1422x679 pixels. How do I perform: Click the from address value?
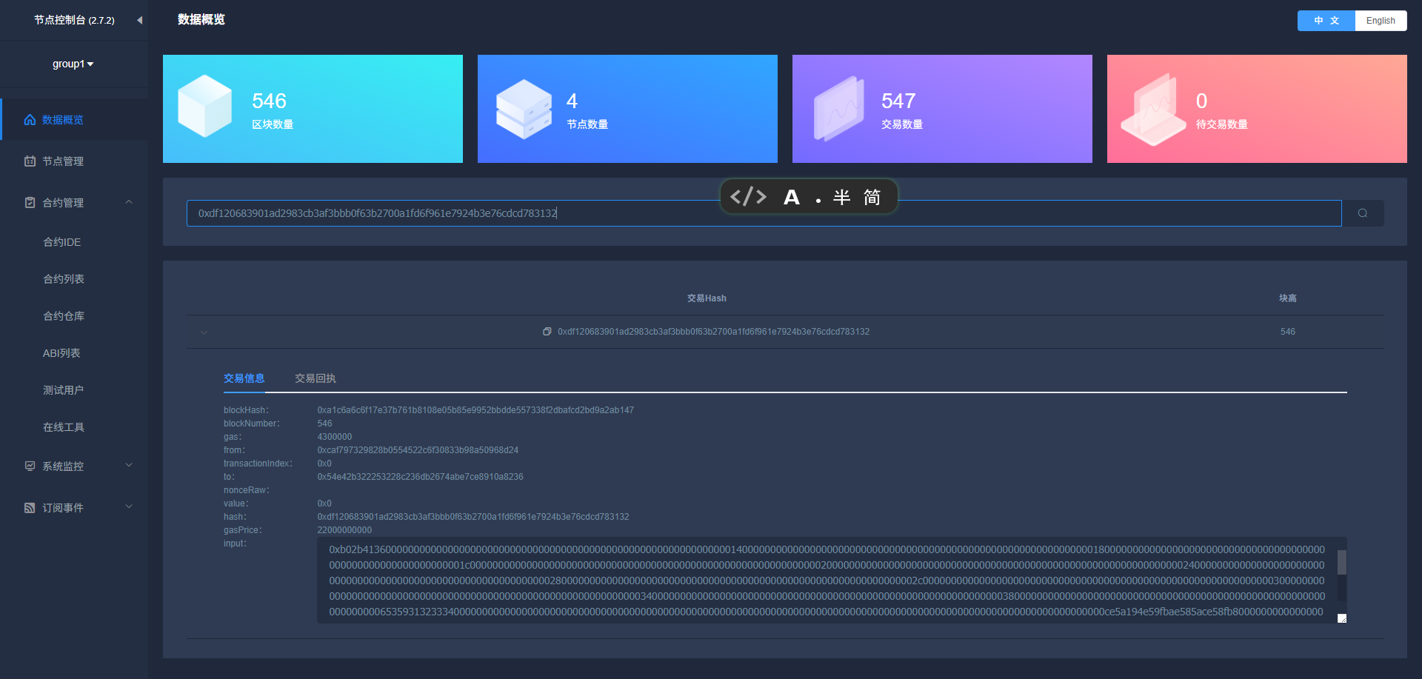click(418, 450)
